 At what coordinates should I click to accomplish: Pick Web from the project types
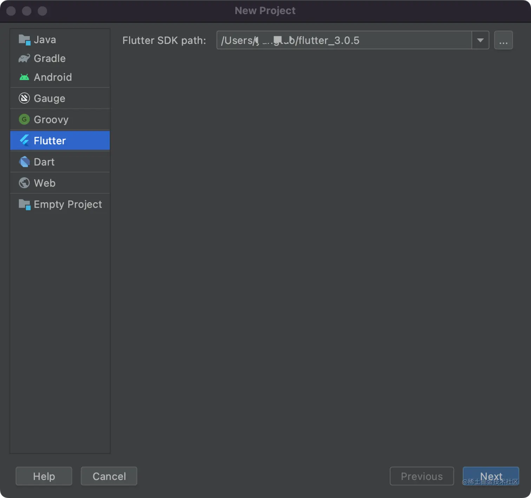[x=60, y=183]
